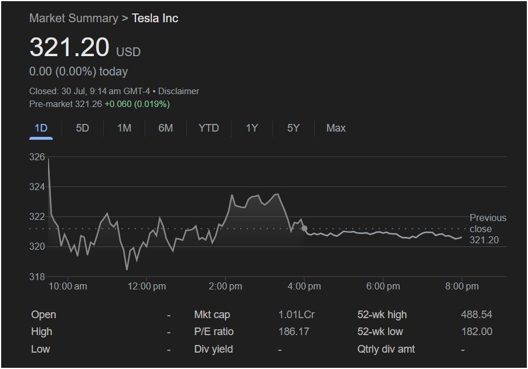Click the 12:00 pm axis label
Viewport: 528px width, 369px height.
pos(147,287)
